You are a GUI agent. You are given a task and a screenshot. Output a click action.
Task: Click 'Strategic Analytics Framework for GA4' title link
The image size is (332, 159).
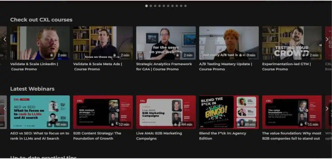(x=164, y=67)
